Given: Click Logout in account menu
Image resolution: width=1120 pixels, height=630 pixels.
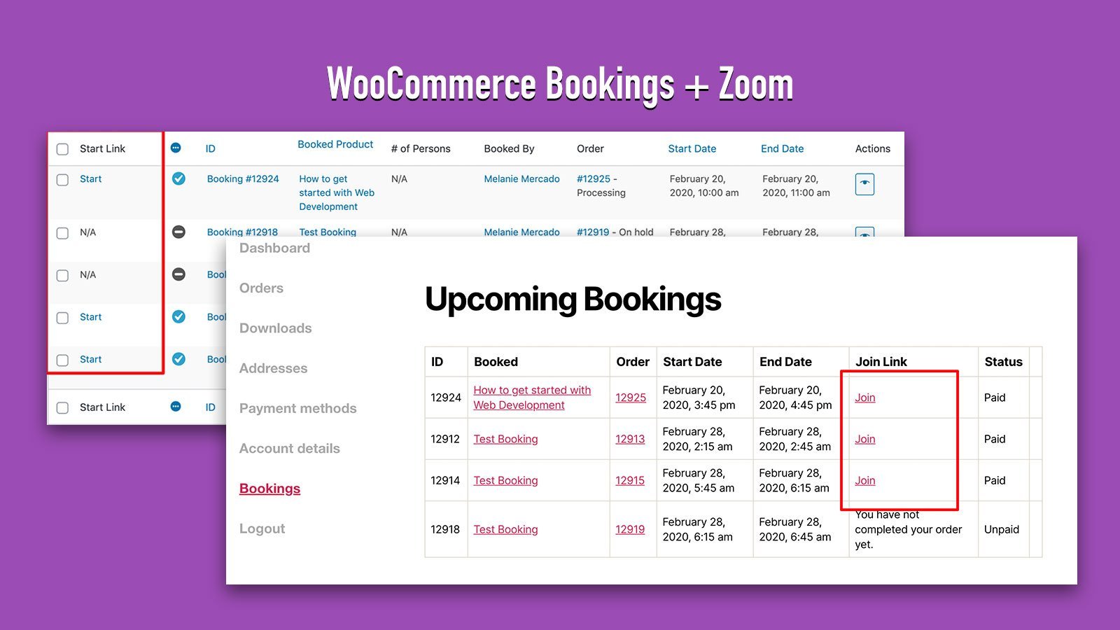Looking at the screenshot, I should point(262,528).
